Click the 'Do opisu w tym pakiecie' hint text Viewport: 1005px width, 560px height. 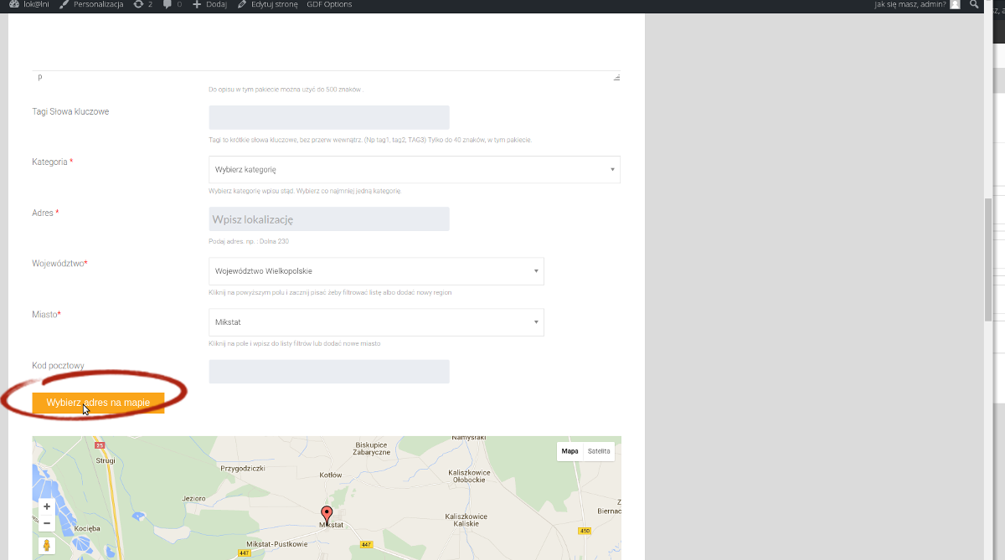[286, 89]
